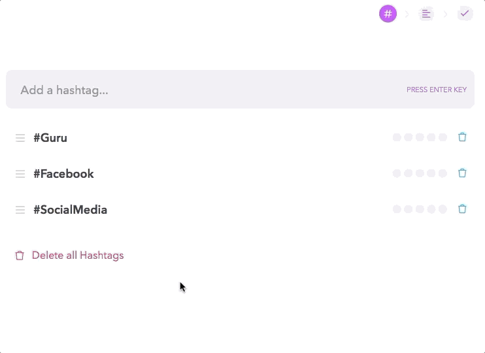Delete the #SocialMedia hashtag via its trash icon
This screenshot has width=485, height=353.
(462, 209)
